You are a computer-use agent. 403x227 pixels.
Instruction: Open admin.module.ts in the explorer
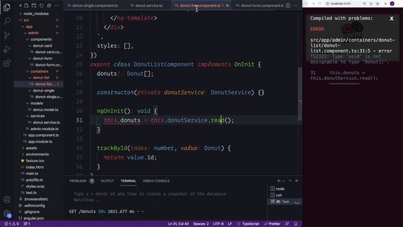[x=44, y=129]
